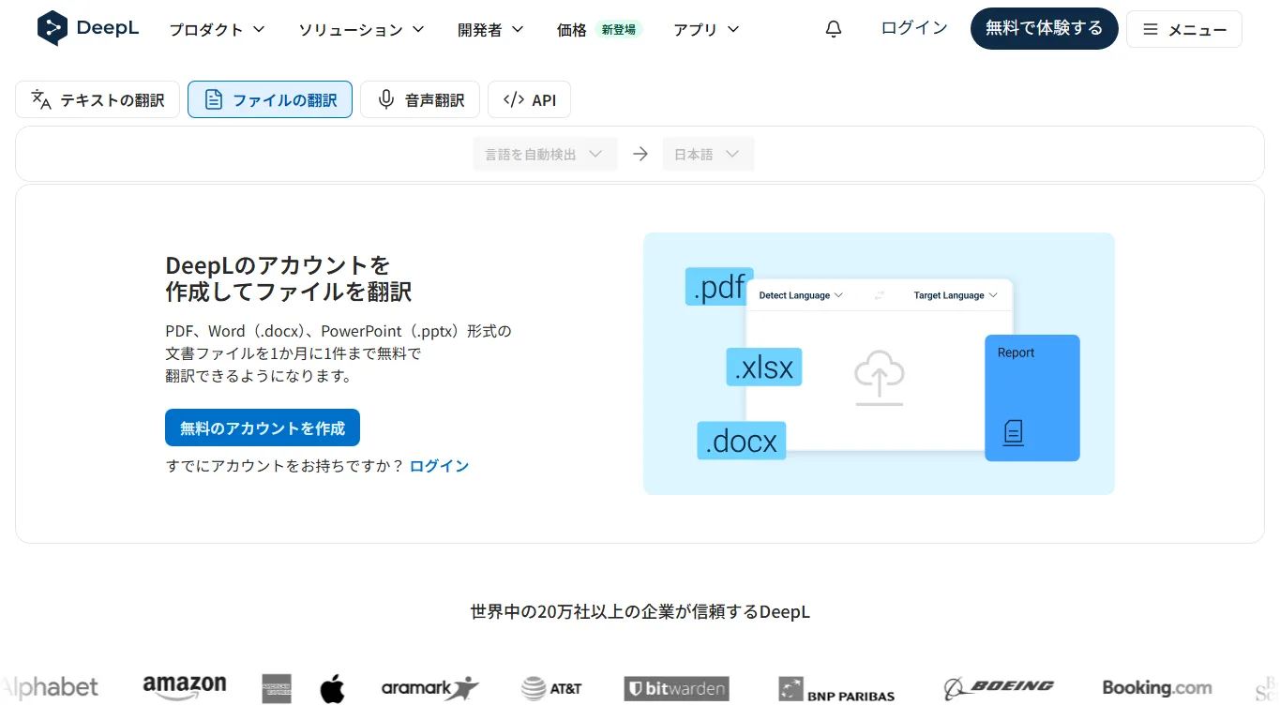Screen dimensions: 1280x720
Task: Click the Bitwarden logo
Action: (x=677, y=689)
